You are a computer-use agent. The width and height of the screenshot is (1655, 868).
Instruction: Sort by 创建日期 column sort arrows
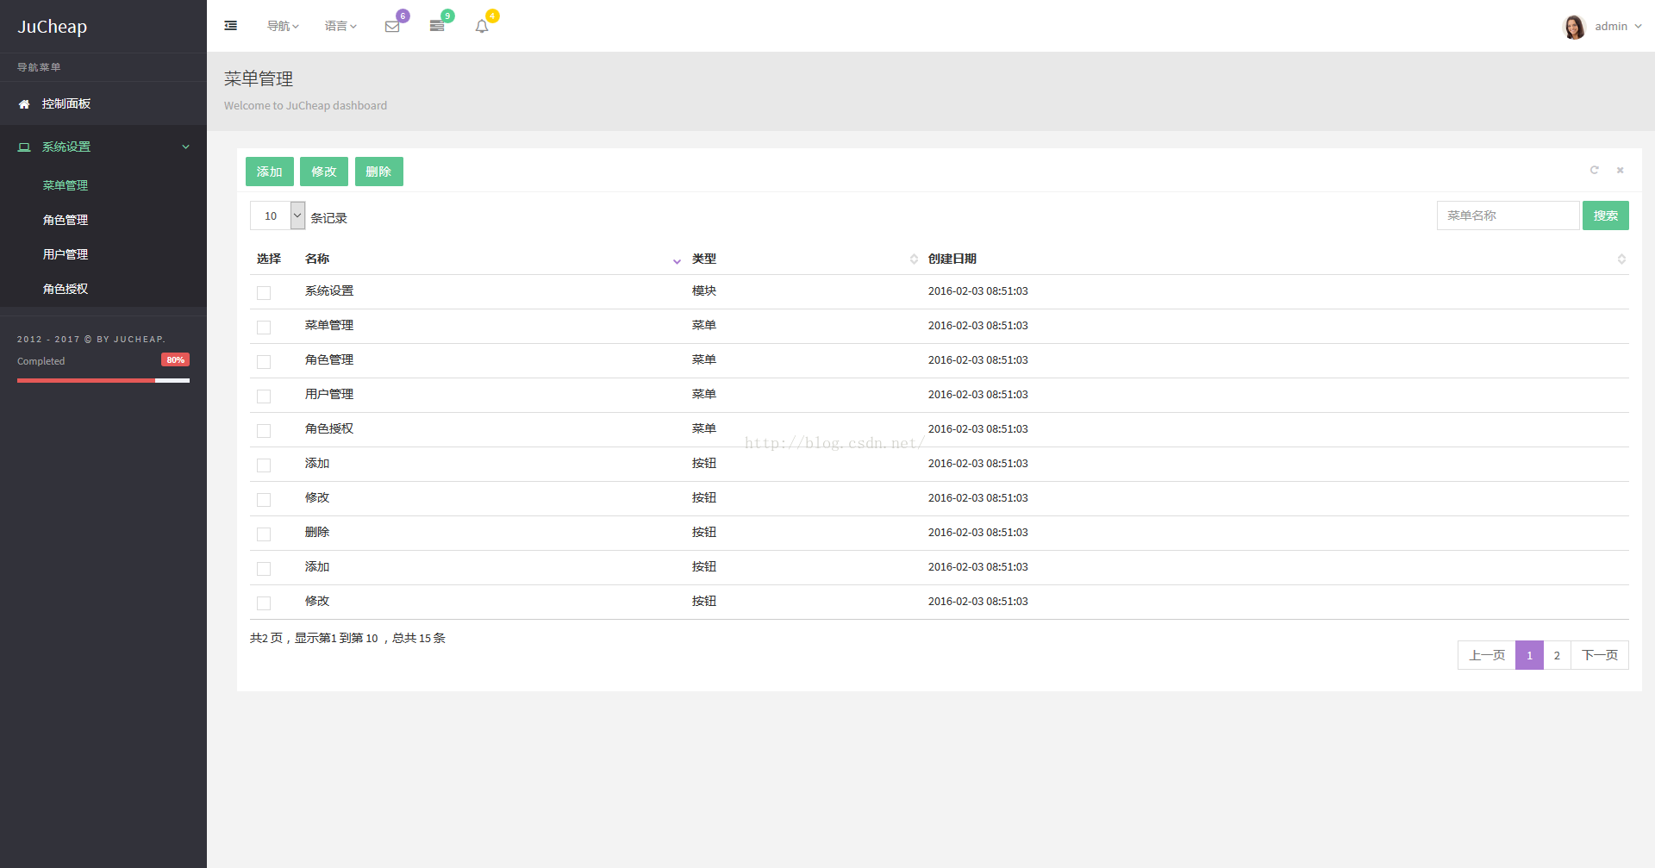click(x=1621, y=259)
